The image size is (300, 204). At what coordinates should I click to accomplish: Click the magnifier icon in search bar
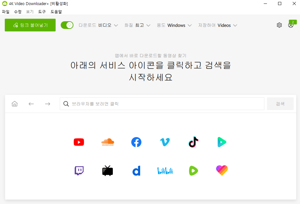pos(66,104)
